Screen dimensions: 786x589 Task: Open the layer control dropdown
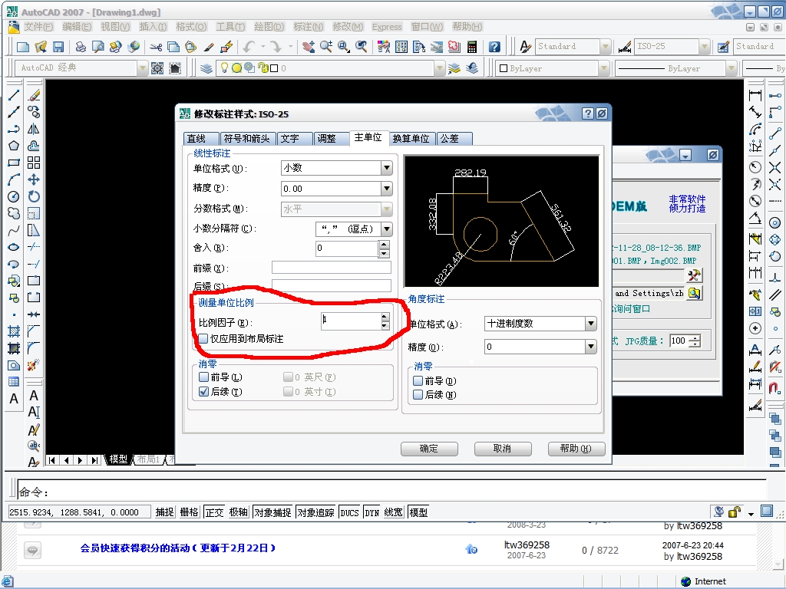440,68
